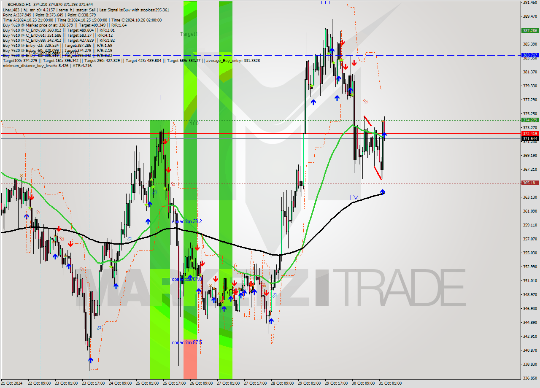The image size is (540, 388).
Task: Click the '25 Oct 17:00' time label
Action: [x=174, y=383]
